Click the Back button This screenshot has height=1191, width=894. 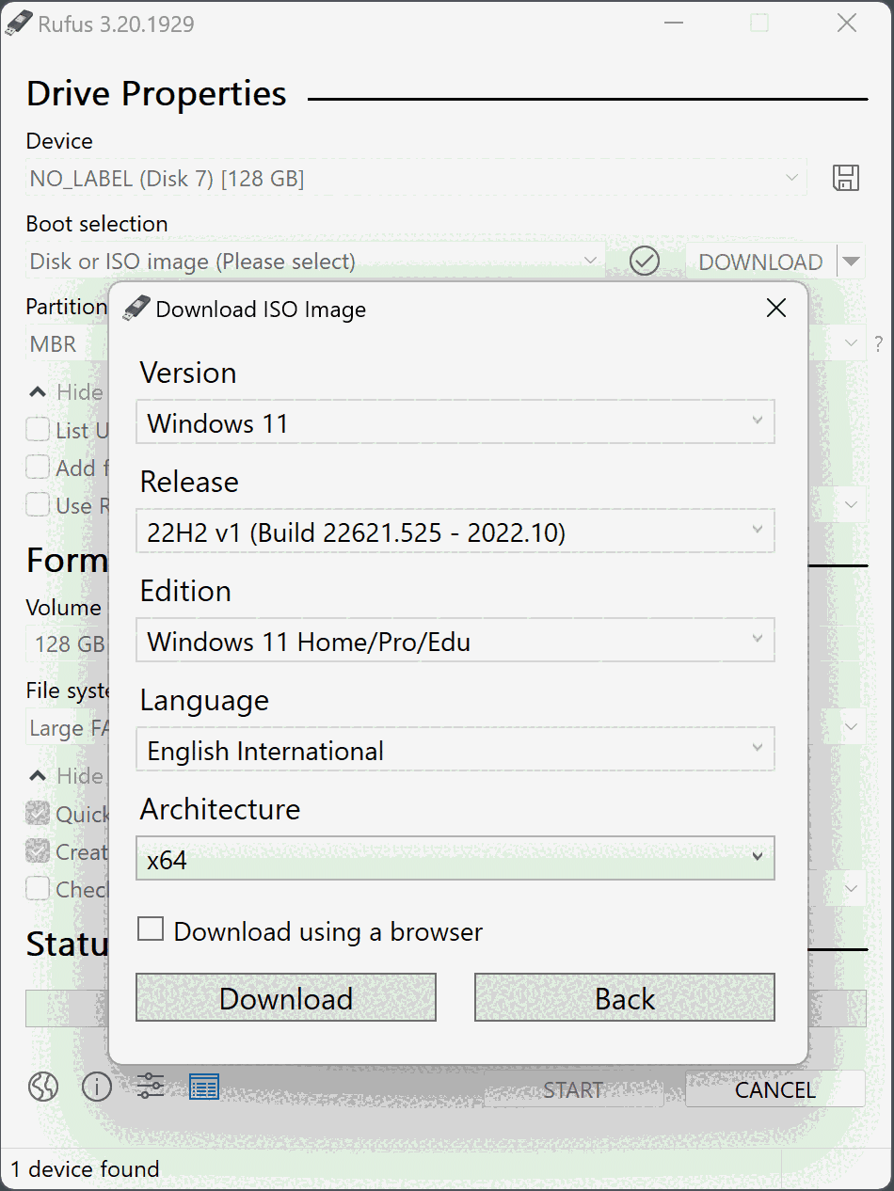[624, 997]
